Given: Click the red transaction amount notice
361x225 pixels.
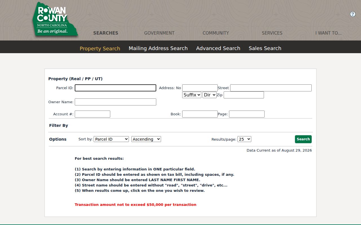Looking at the screenshot, I should 135,204.
